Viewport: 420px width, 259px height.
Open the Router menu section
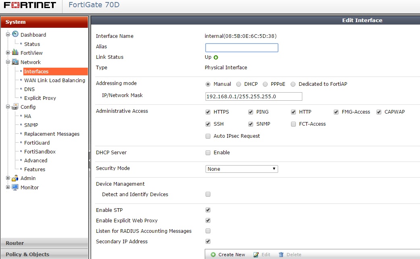point(44,243)
